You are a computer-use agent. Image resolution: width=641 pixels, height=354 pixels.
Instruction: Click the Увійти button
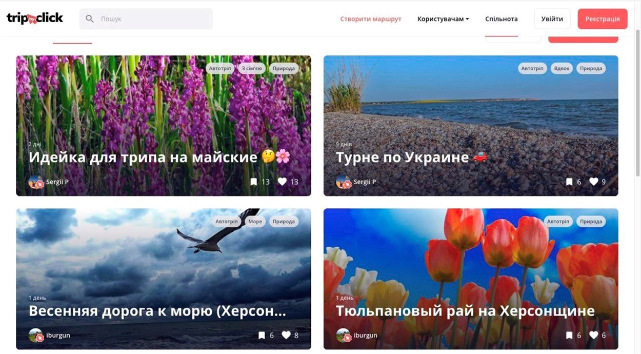pos(552,19)
